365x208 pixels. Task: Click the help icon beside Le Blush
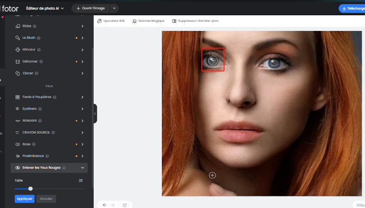(x=39, y=38)
